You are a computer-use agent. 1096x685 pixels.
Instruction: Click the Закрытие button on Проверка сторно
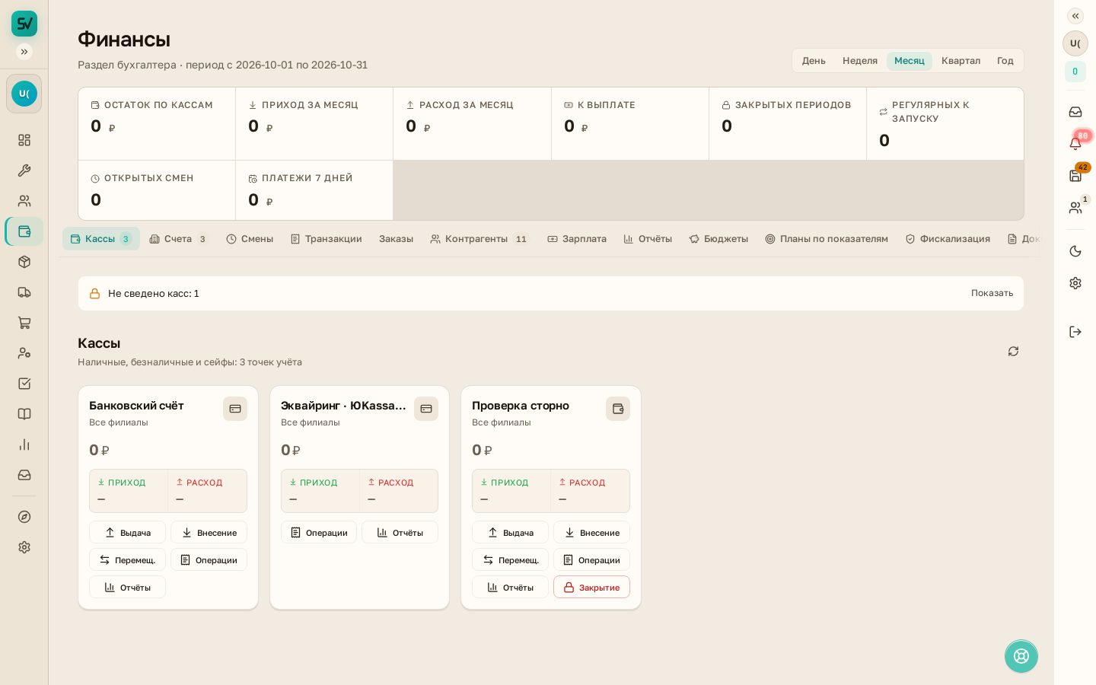(x=591, y=587)
